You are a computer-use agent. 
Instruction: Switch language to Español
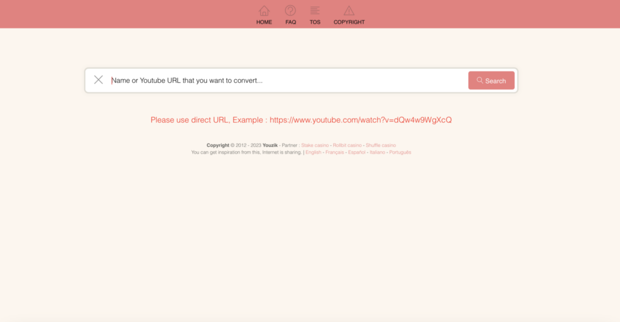point(357,153)
